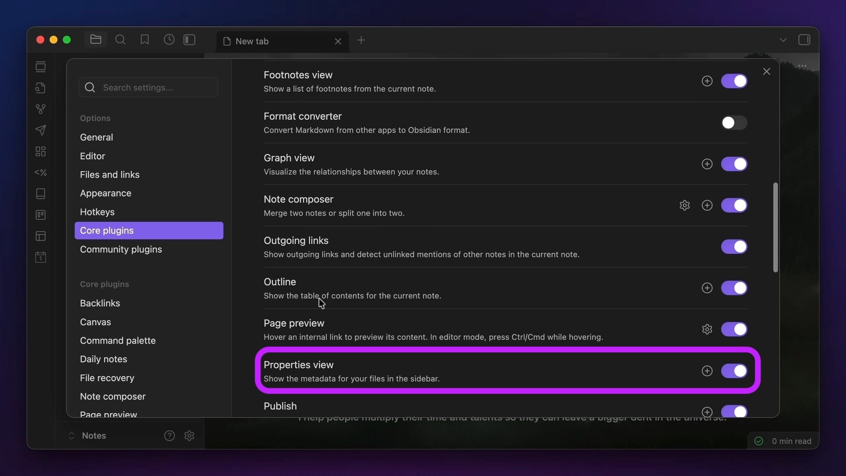This screenshot has height=476, width=846.
Task: Click the Note composer gear options icon
Action: tap(684, 205)
